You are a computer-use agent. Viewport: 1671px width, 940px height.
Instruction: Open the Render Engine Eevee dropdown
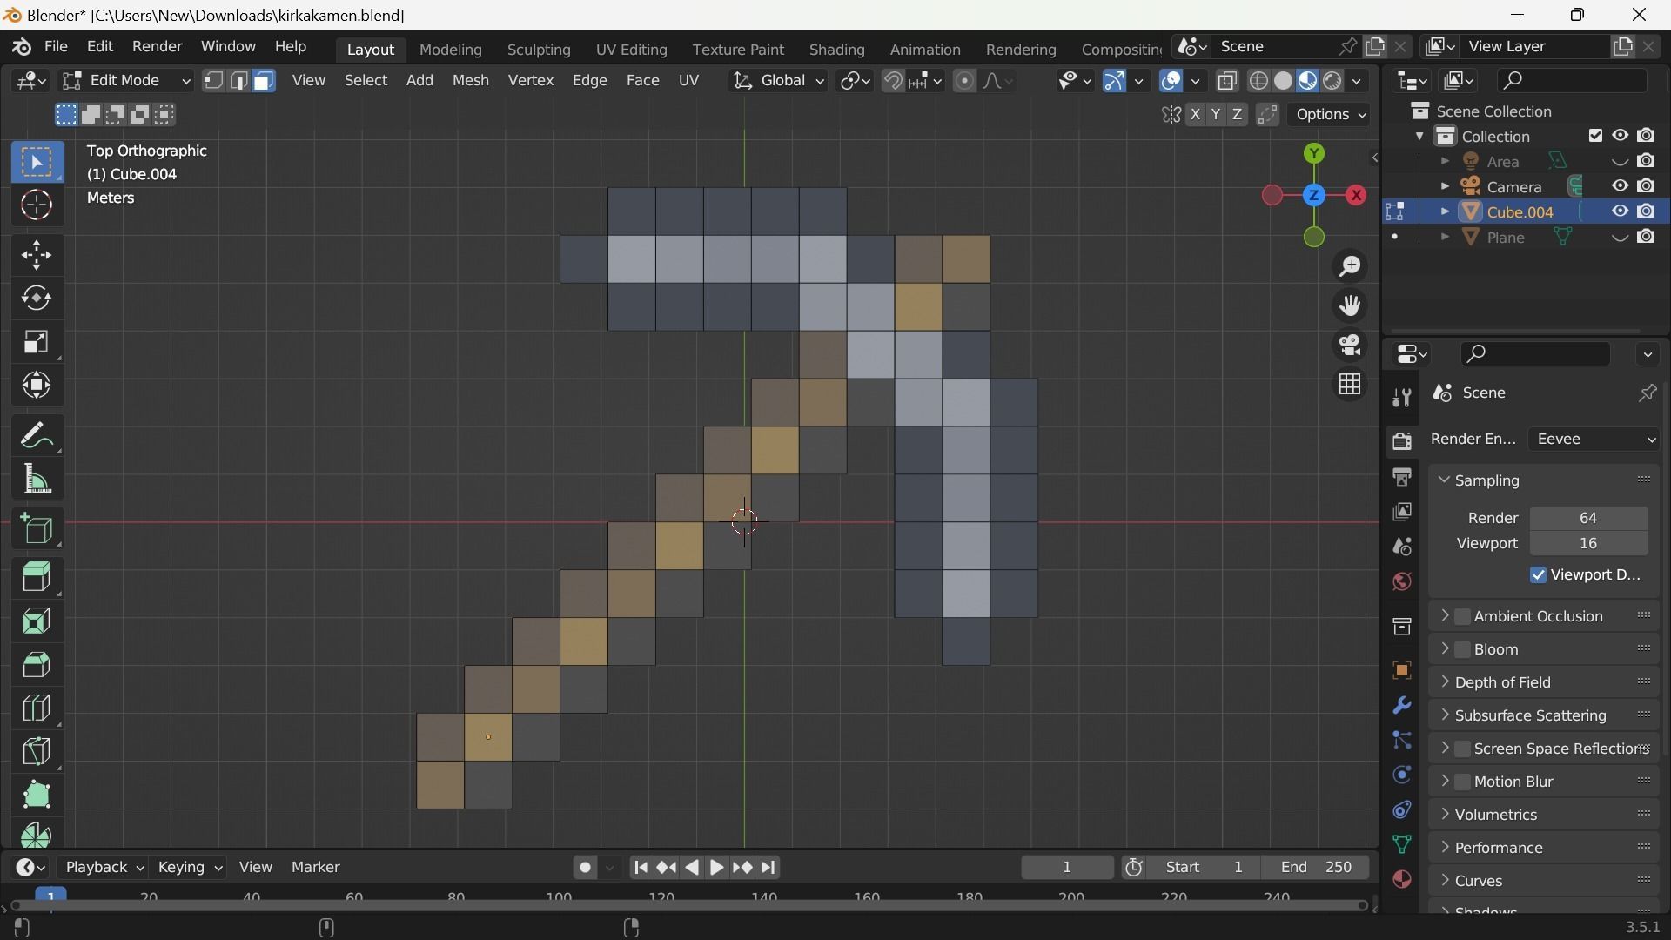[1594, 440]
